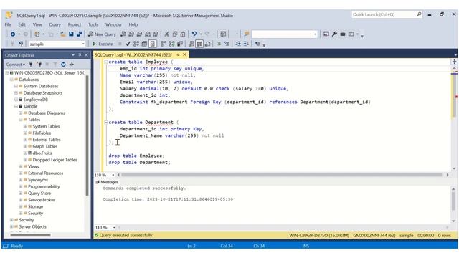Image resolution: width=459 pixels, height=258 pixels.
Task: Toggle Results to File mode
Action: 207,44
